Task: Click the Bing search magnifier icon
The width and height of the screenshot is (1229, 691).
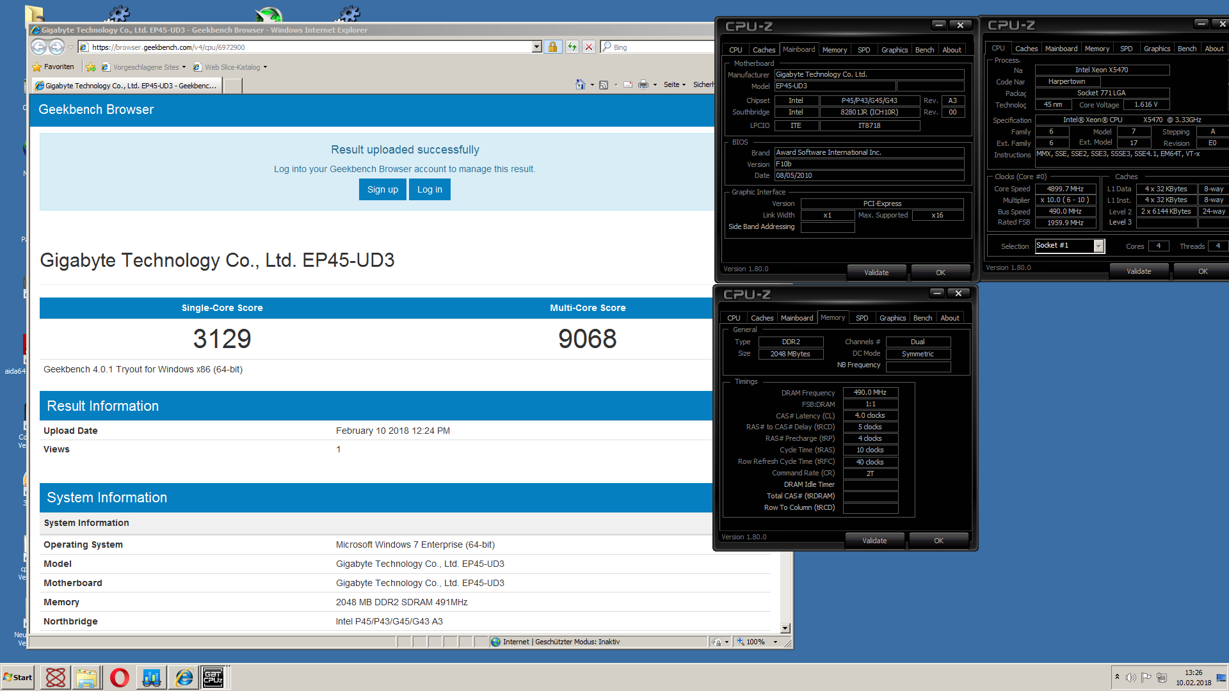Action: click(x=606, y=47)
